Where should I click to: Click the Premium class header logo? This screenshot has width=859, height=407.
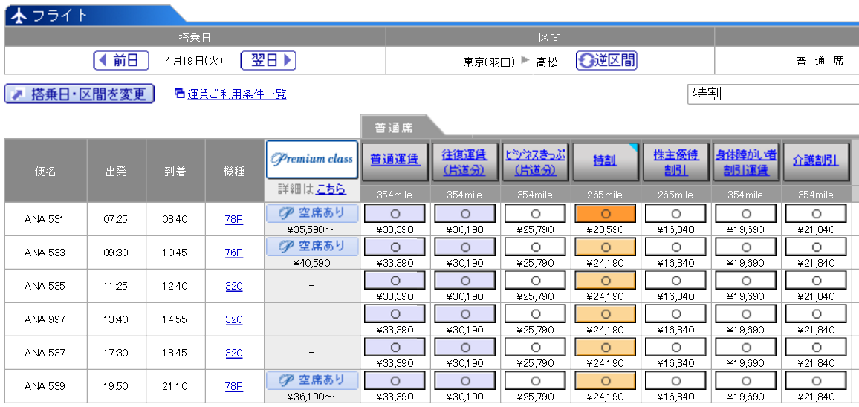pyautogui.click(x=311, y=160)
